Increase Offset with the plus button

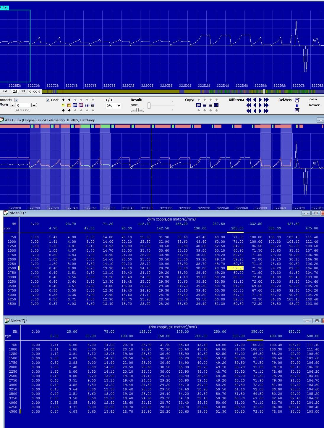pos(34,105)
